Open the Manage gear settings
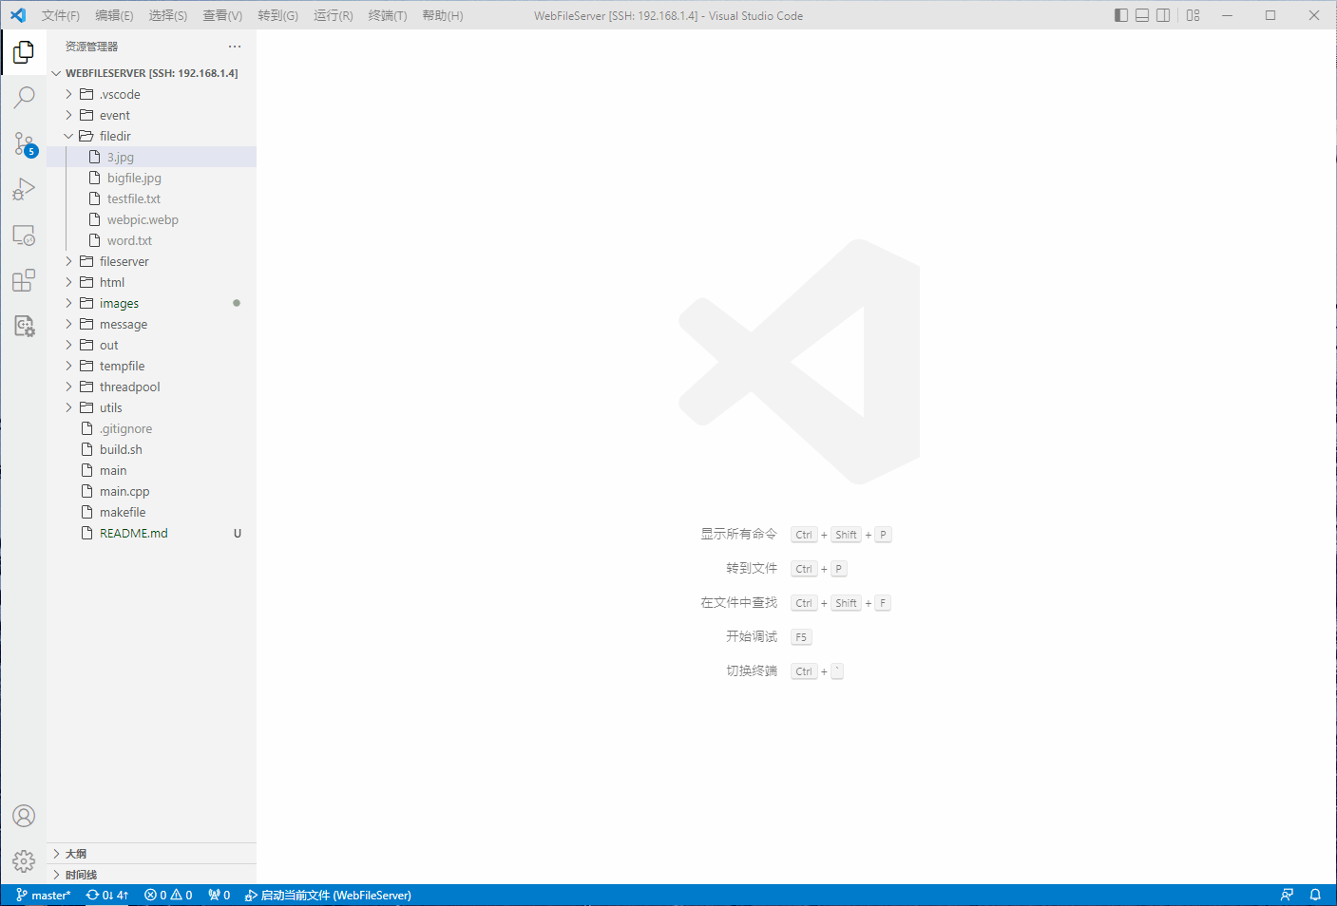The image size is (1337, 906). (24, 861)
